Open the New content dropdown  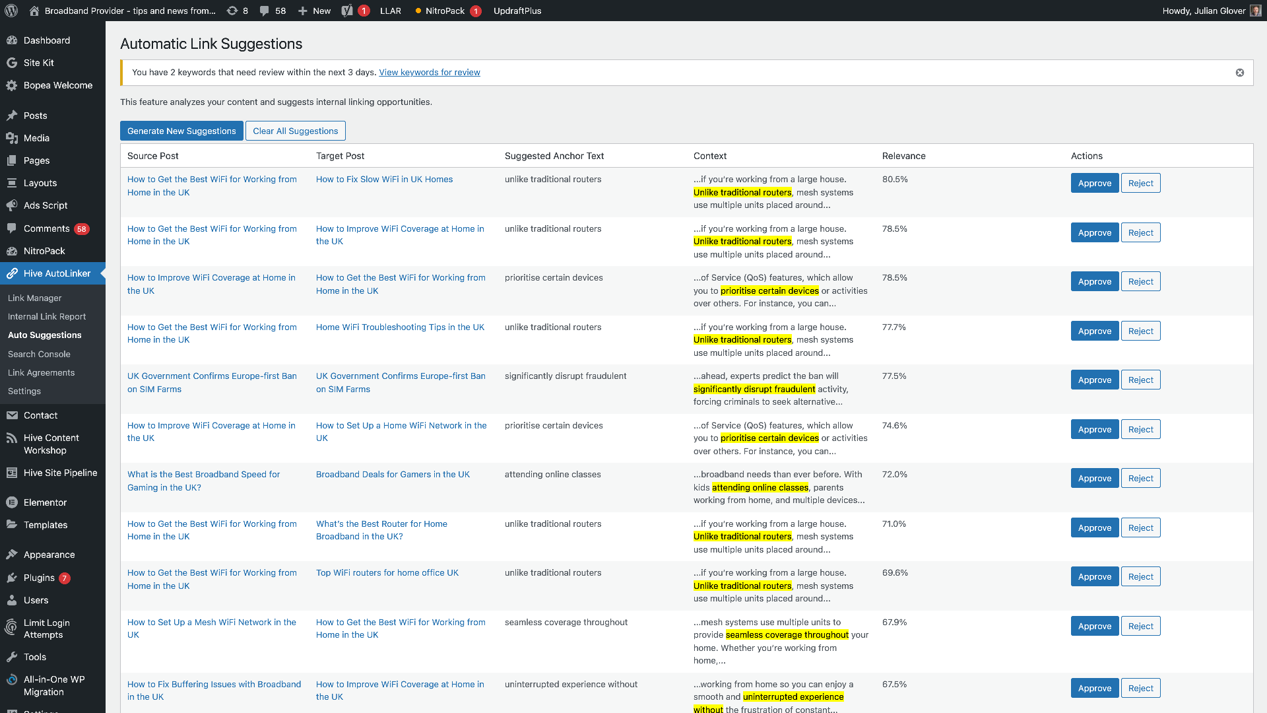coord(314,11)
